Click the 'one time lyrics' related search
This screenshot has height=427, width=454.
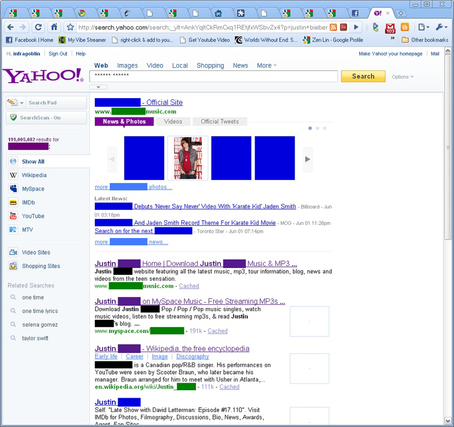40,311
